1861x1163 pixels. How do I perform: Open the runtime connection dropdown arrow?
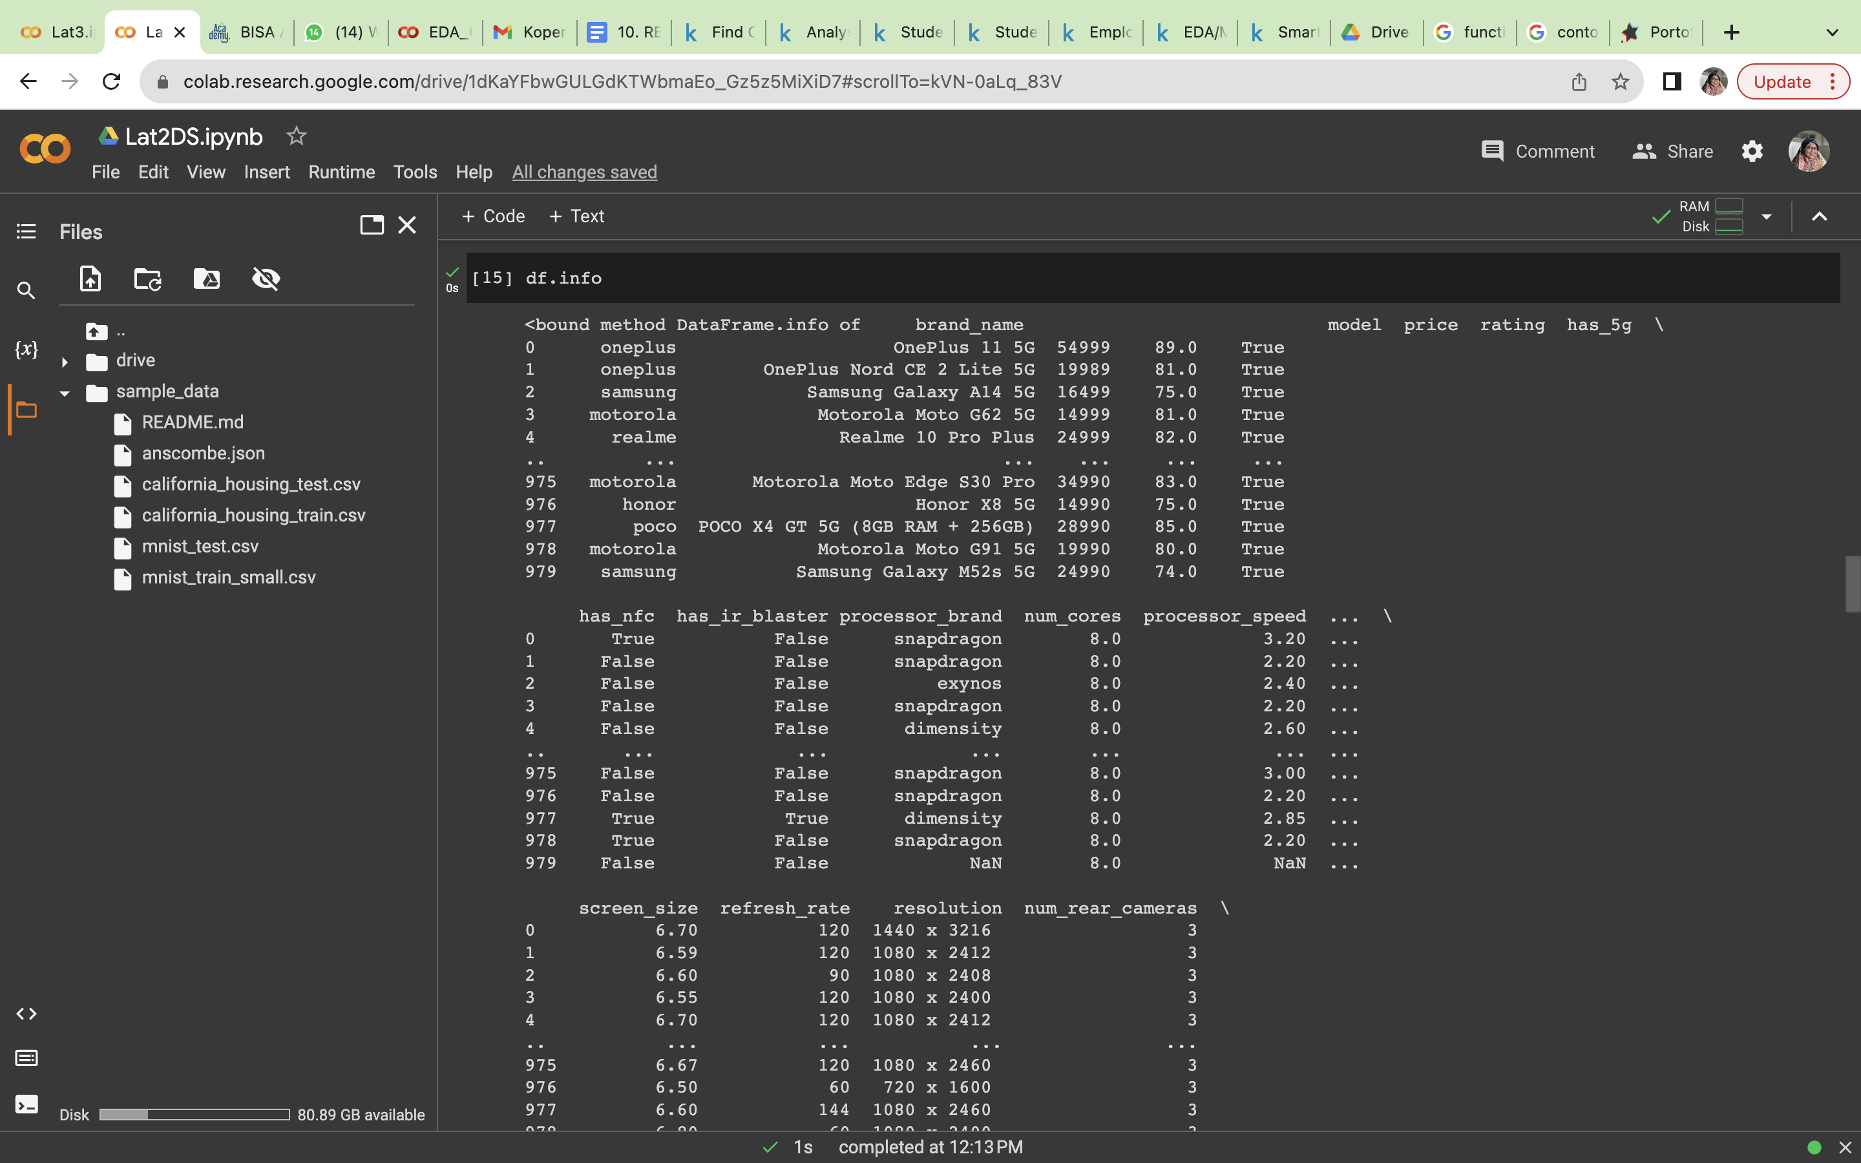[x=1767, y=217]
